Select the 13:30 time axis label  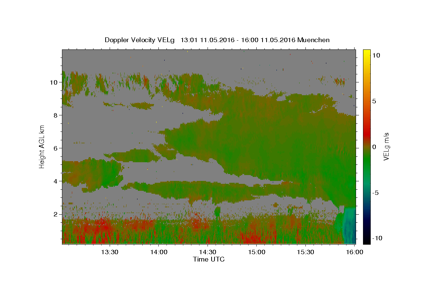click(x=109, y=252)
